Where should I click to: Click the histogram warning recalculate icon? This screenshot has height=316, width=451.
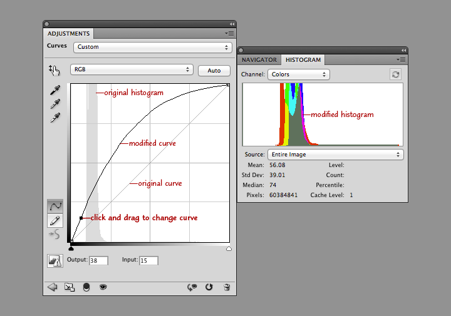pos(55,261)
